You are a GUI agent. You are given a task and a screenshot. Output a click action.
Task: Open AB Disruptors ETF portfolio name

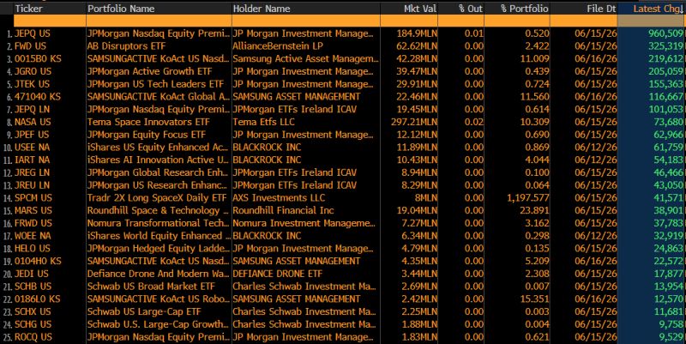(126, 46)
